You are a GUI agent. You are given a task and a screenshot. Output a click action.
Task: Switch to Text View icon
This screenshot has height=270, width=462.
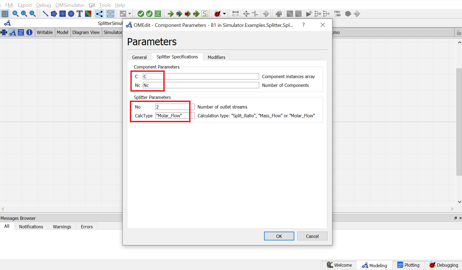pyautogui.click(x=21, y=32)
